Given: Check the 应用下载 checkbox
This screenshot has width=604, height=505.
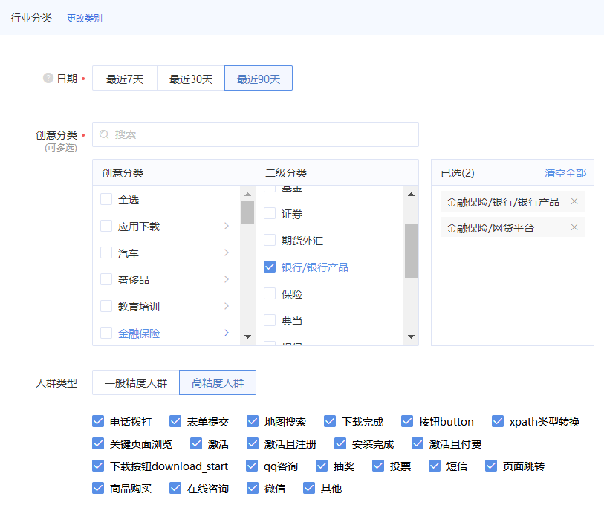Looking at the screenshot, I should click(x=106, y=226).
